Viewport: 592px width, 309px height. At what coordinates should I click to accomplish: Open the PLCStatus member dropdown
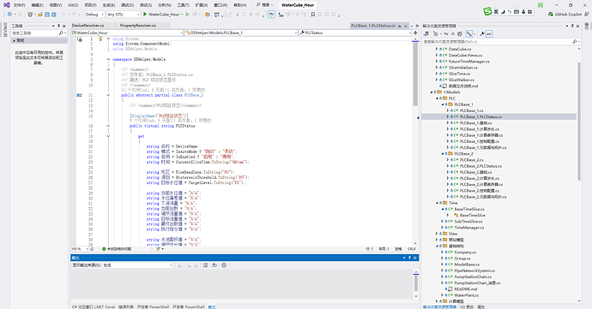point(355,33)
